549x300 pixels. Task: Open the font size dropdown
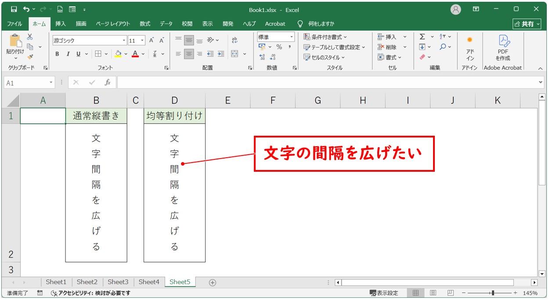point(142,40)
